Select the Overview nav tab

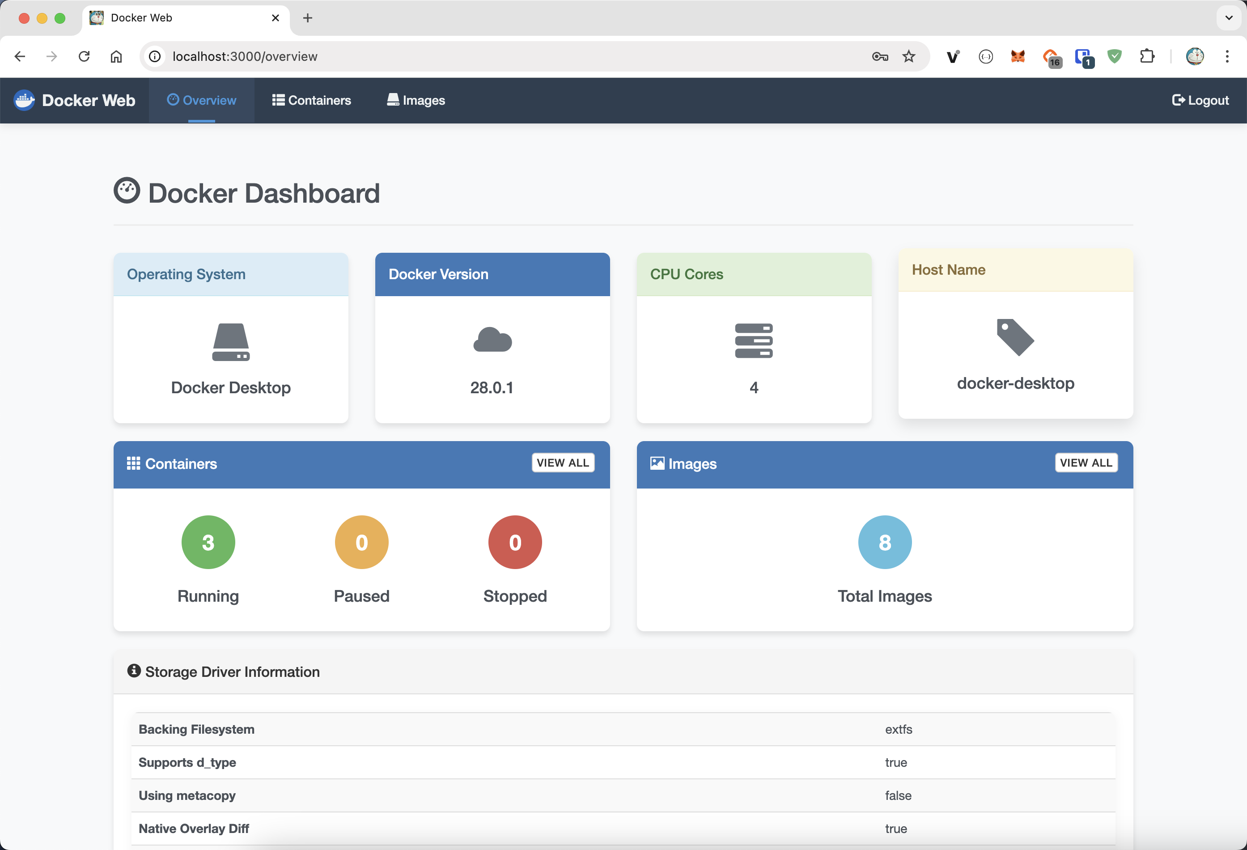coord(202,100)
